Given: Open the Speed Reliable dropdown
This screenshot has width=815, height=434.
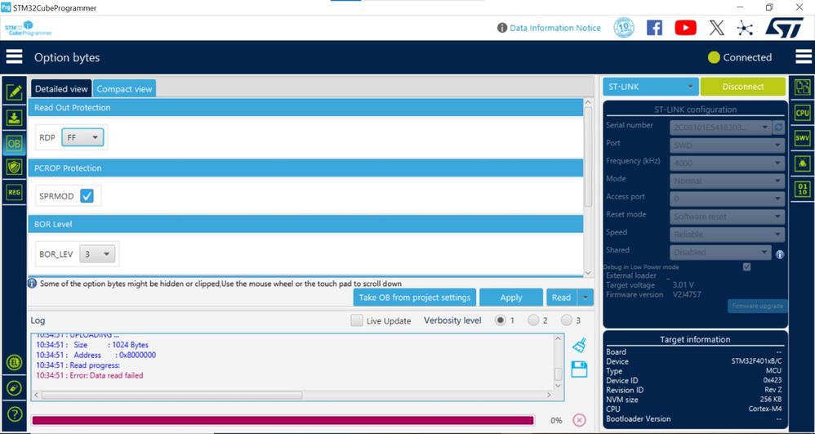Looking at the screenshot, I should tap(727, 235).
